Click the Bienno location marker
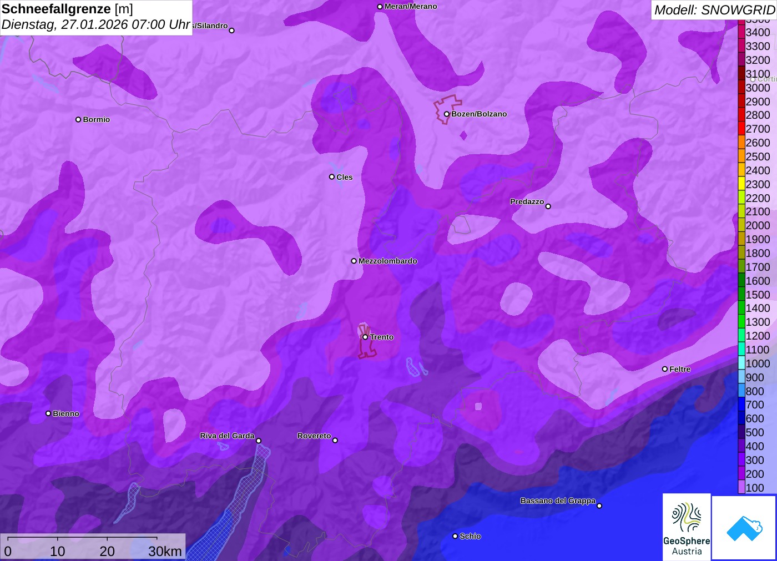 (x=48, y=413)
